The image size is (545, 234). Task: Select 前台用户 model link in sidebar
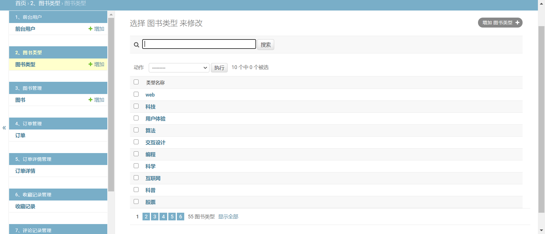click(25, 29)
